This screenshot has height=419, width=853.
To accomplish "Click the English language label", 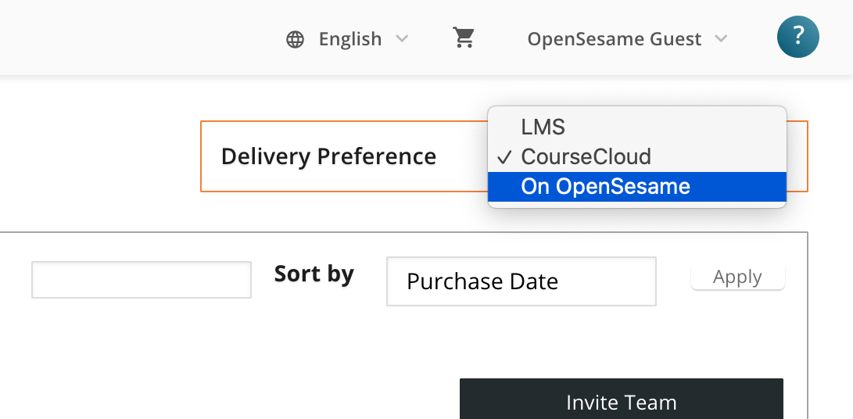I will click(350, 39).
